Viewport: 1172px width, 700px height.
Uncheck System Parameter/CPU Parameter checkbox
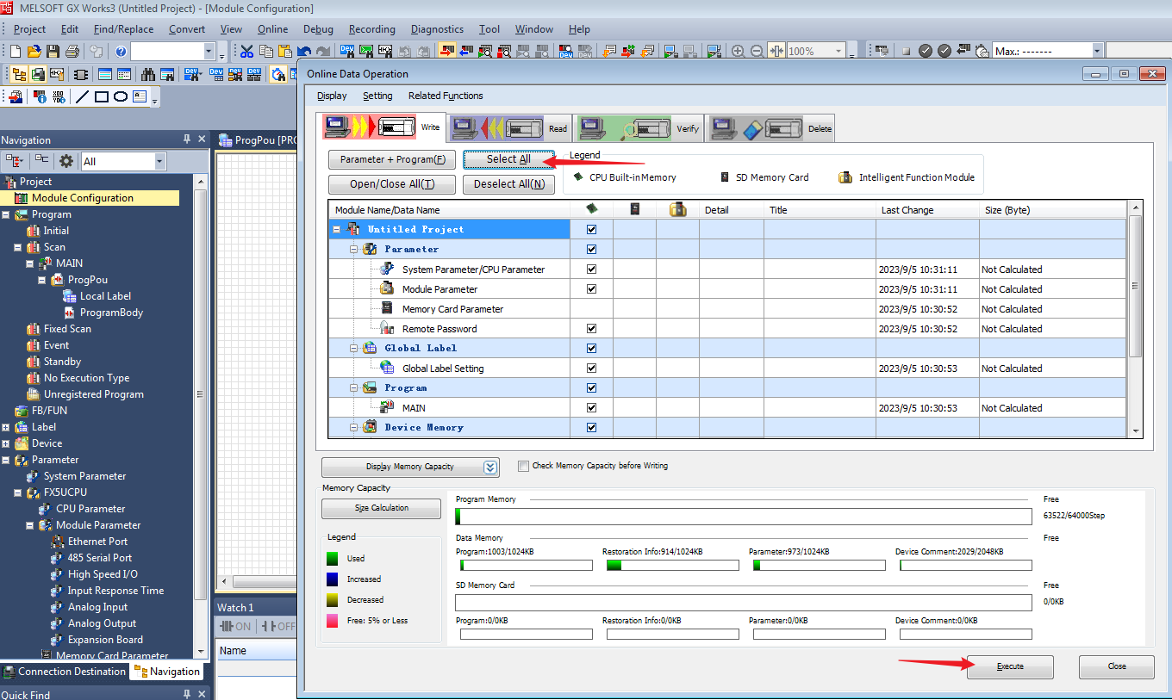[x=591, y=269]
